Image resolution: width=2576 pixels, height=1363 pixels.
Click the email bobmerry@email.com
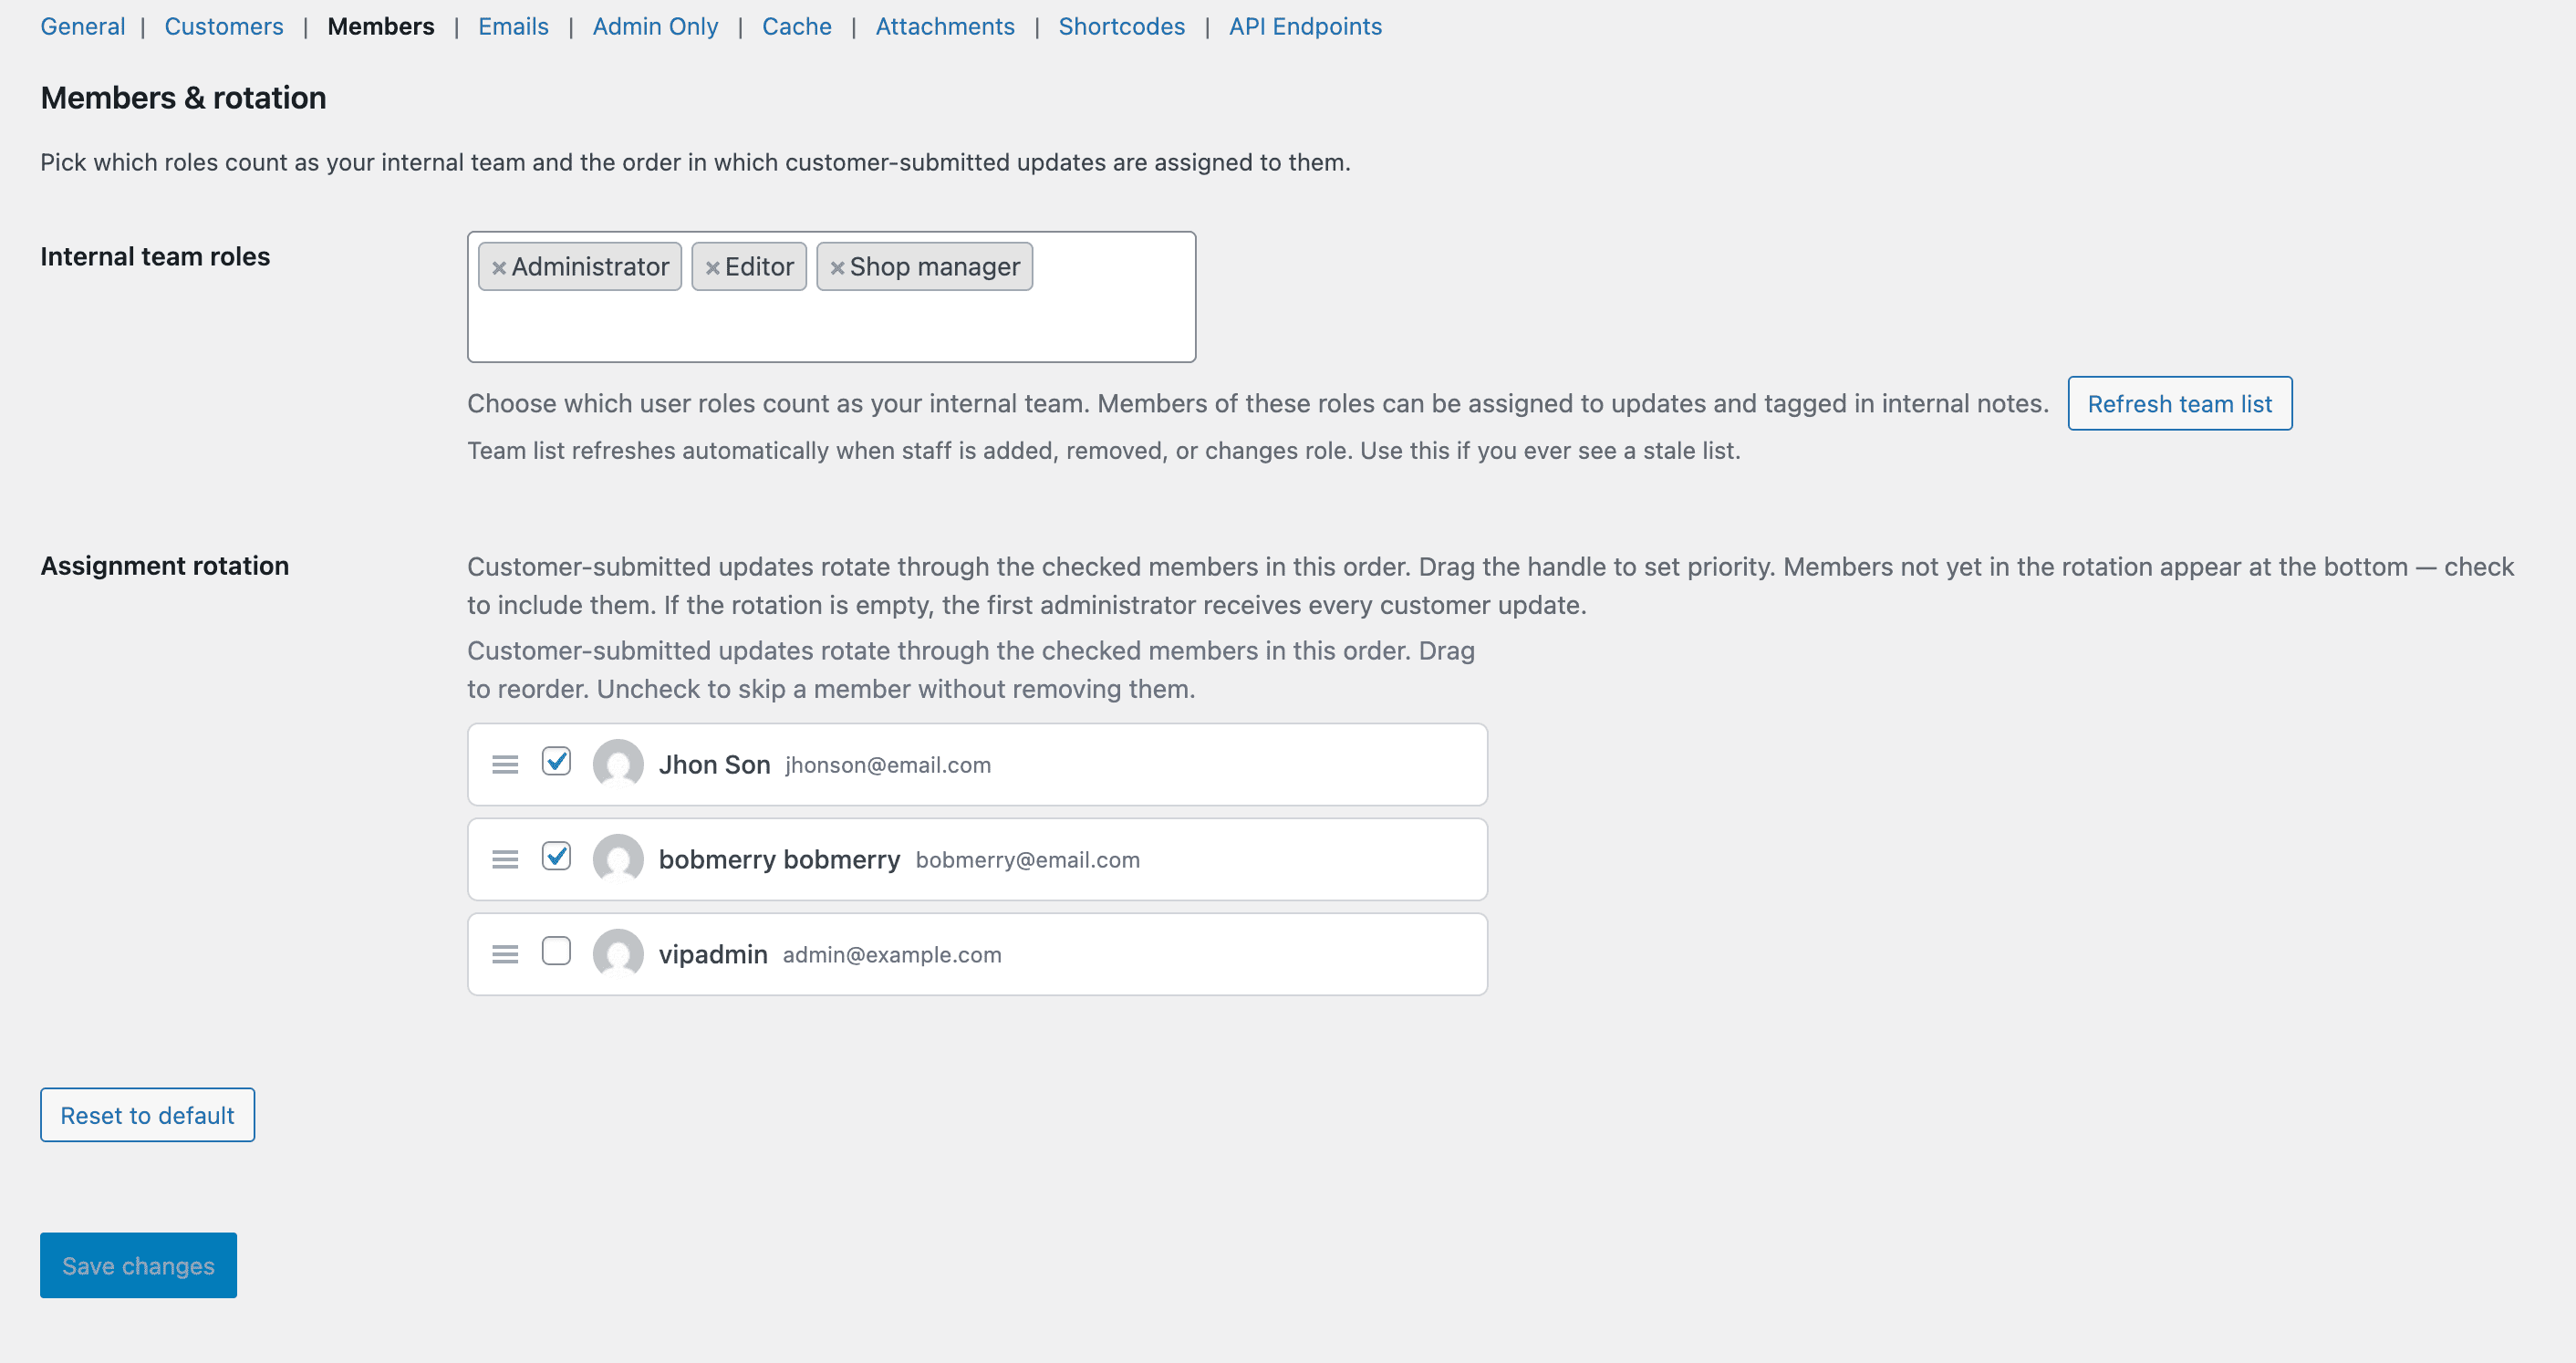tap(1027, 860)
